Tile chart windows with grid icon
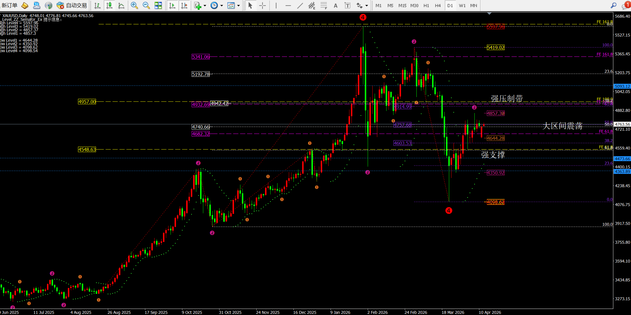The image size is (631, 315). tap(158, 6)
